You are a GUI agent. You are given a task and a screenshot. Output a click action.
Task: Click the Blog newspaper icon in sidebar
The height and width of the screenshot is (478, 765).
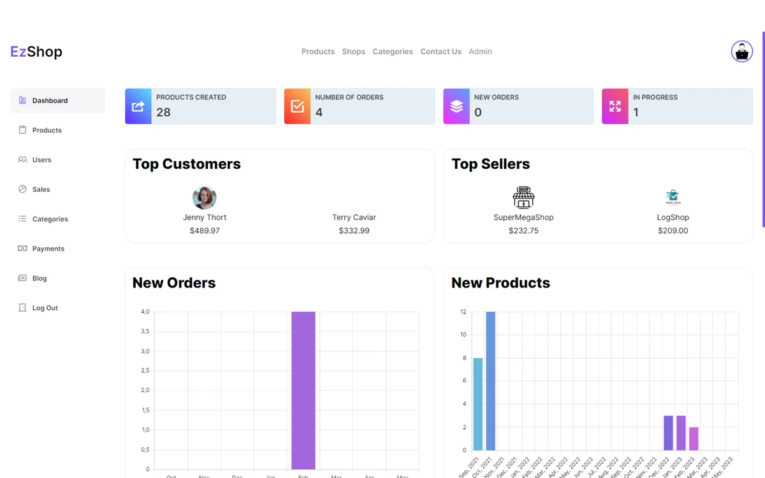[22, 278]
